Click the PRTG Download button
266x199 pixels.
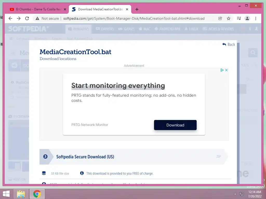[175, 125]
